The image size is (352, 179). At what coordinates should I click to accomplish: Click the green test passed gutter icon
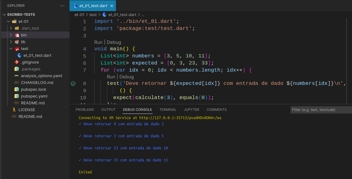73,84
